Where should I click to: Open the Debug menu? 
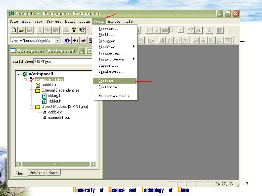point(84,21)
